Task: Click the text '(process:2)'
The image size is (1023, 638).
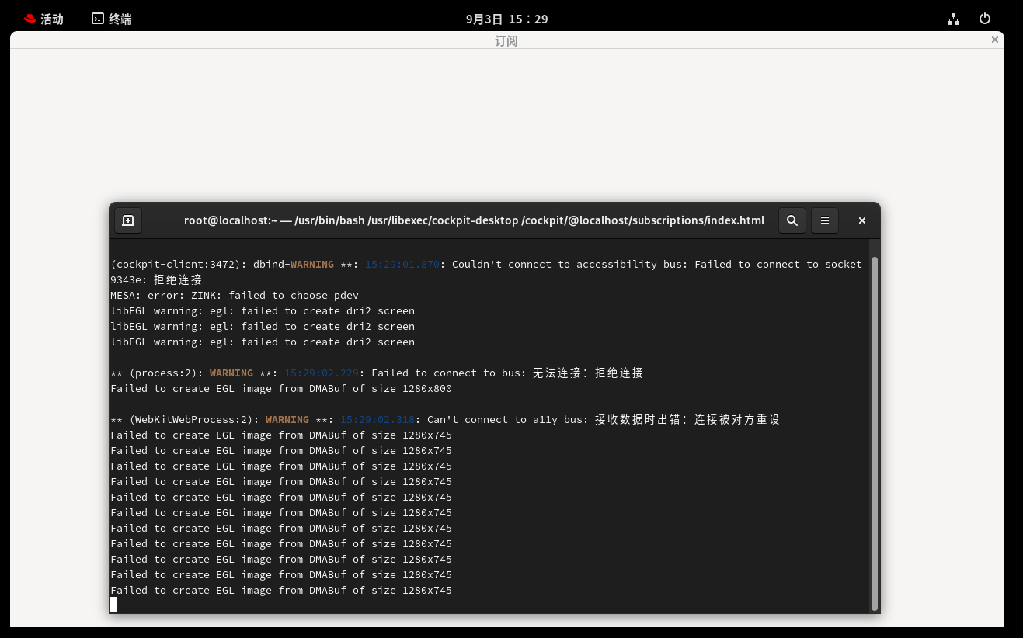Action: click(x=163, y=373)
